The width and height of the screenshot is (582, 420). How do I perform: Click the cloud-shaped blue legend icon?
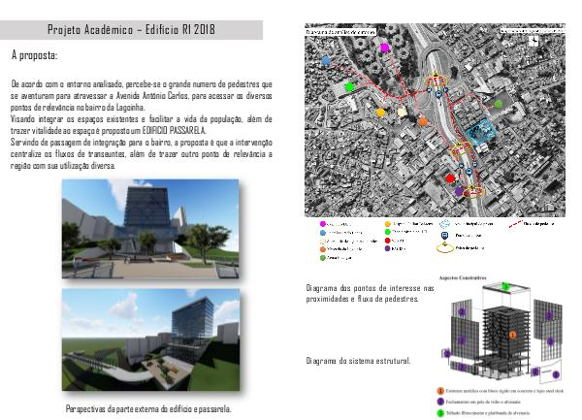[445, 224]
